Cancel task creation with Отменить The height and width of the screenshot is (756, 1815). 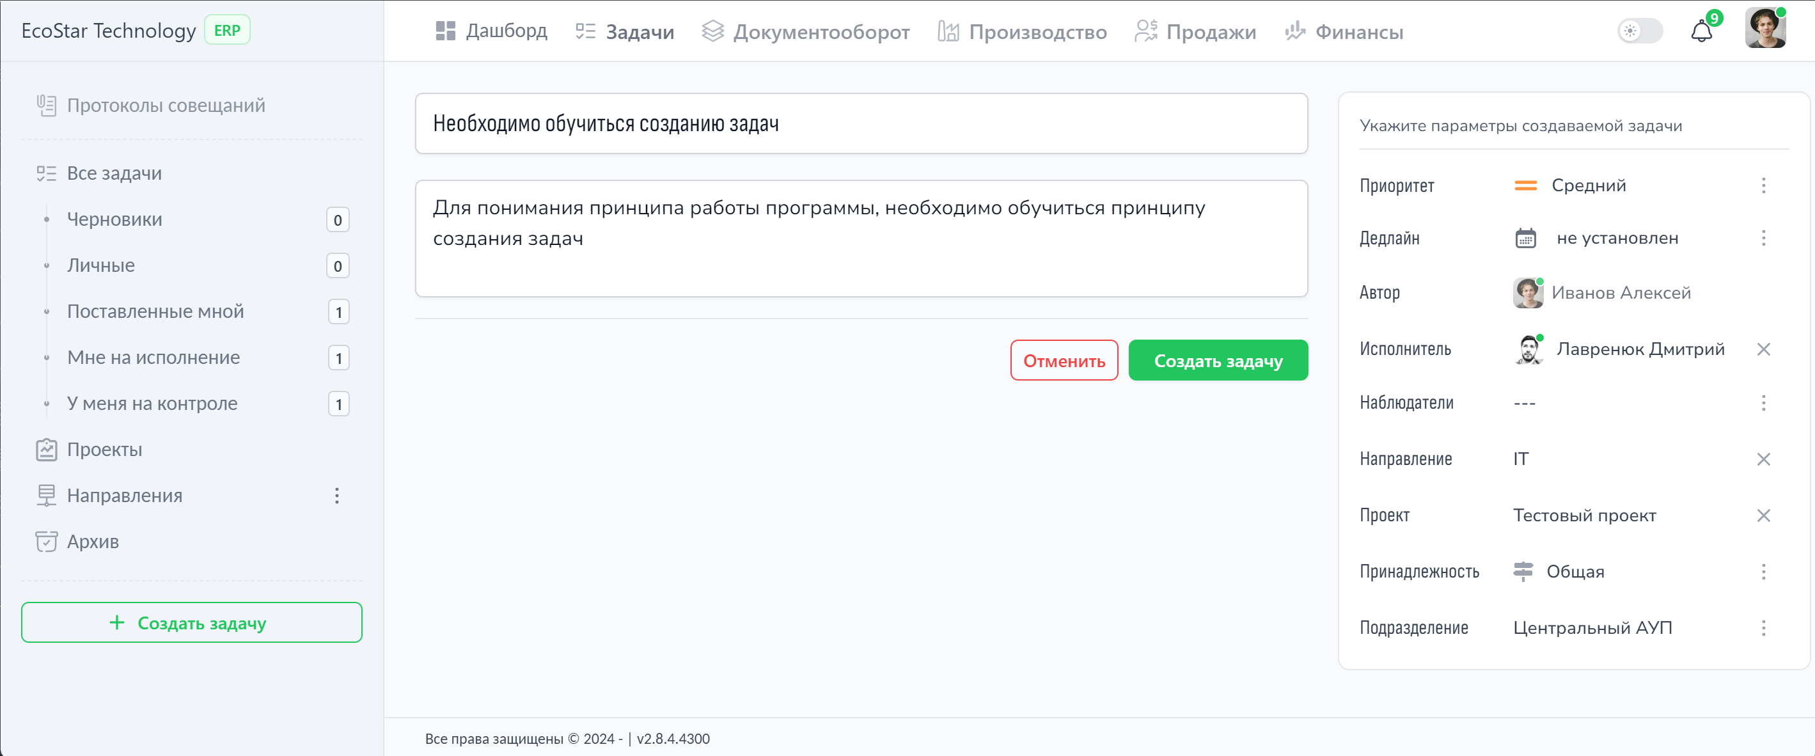click(x=1064, y=360)
